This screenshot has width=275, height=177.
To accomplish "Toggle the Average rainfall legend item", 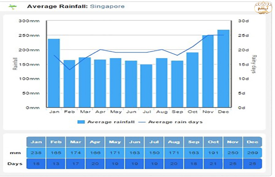I will click(x=111, y=122).
